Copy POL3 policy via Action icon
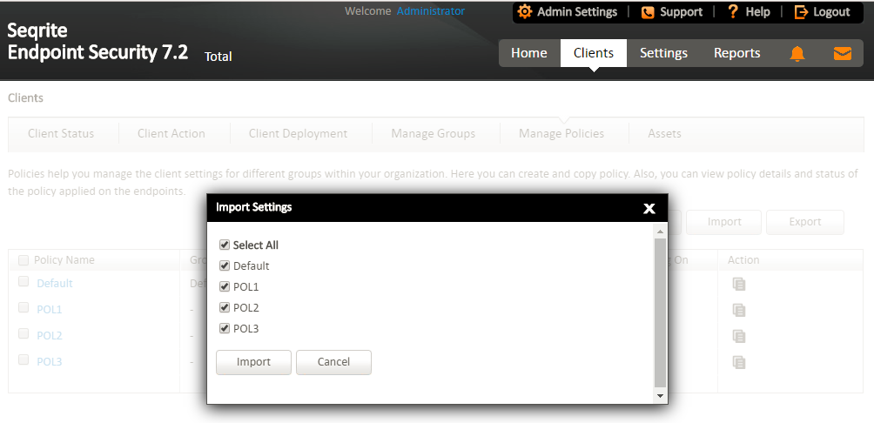Image resolution: width=874 pixels, height=423 pixels. point(738,362)
